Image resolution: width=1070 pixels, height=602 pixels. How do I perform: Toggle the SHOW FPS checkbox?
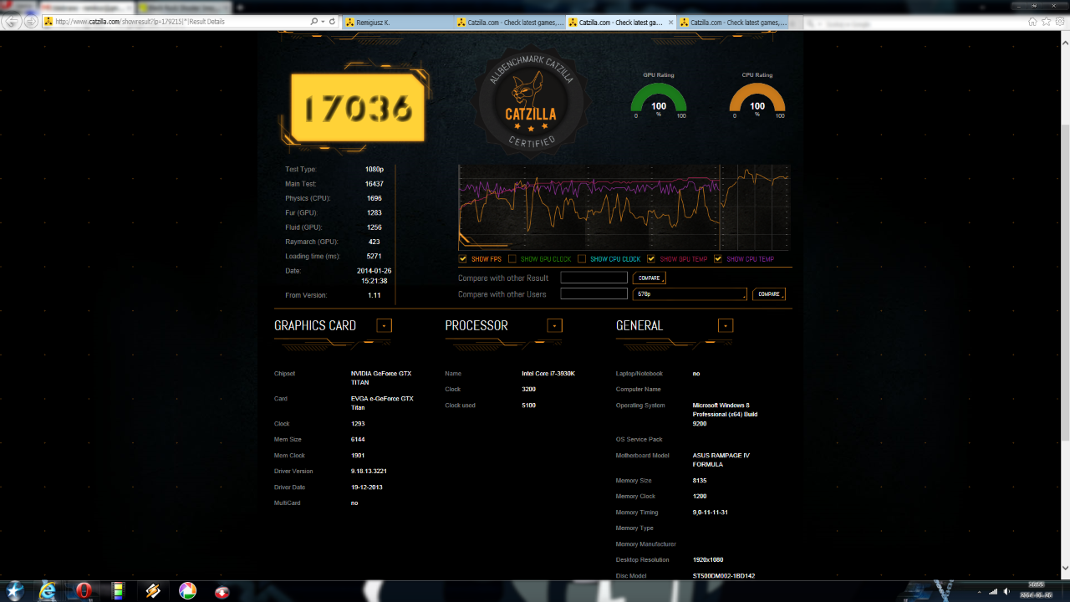click(463, 259)
